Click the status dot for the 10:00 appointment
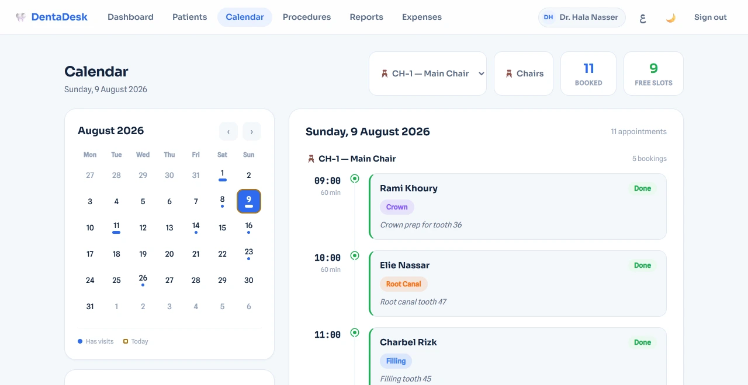The width and height of the screenshot is (748, 385). coord(355,256)
